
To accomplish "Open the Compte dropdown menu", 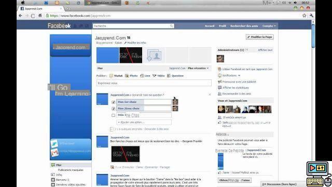I will (x=269, y=26).
